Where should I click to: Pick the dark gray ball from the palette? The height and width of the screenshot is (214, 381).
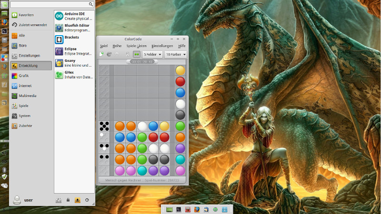[x=180, y=115]
